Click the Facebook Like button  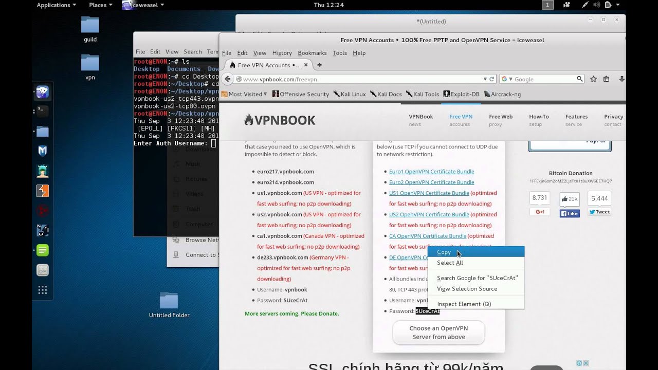pos(570,213)
